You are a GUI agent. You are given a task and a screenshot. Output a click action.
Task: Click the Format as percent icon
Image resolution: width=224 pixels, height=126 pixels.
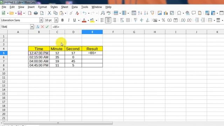click(x=163, y=20)
